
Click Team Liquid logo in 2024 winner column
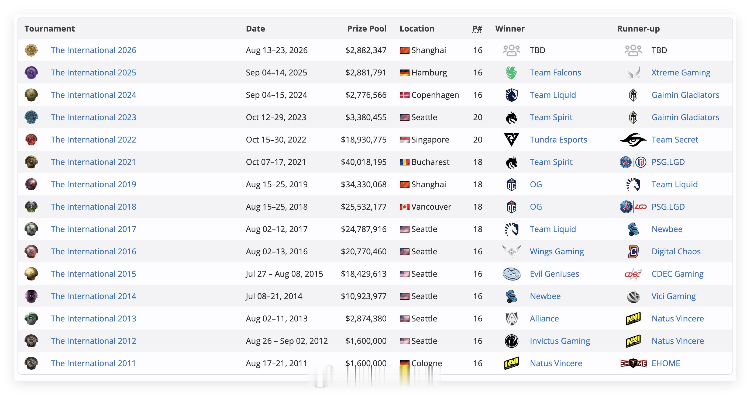[512, 95]
